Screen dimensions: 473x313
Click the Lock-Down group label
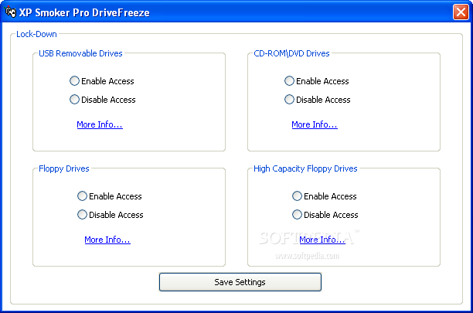(36, 34)
